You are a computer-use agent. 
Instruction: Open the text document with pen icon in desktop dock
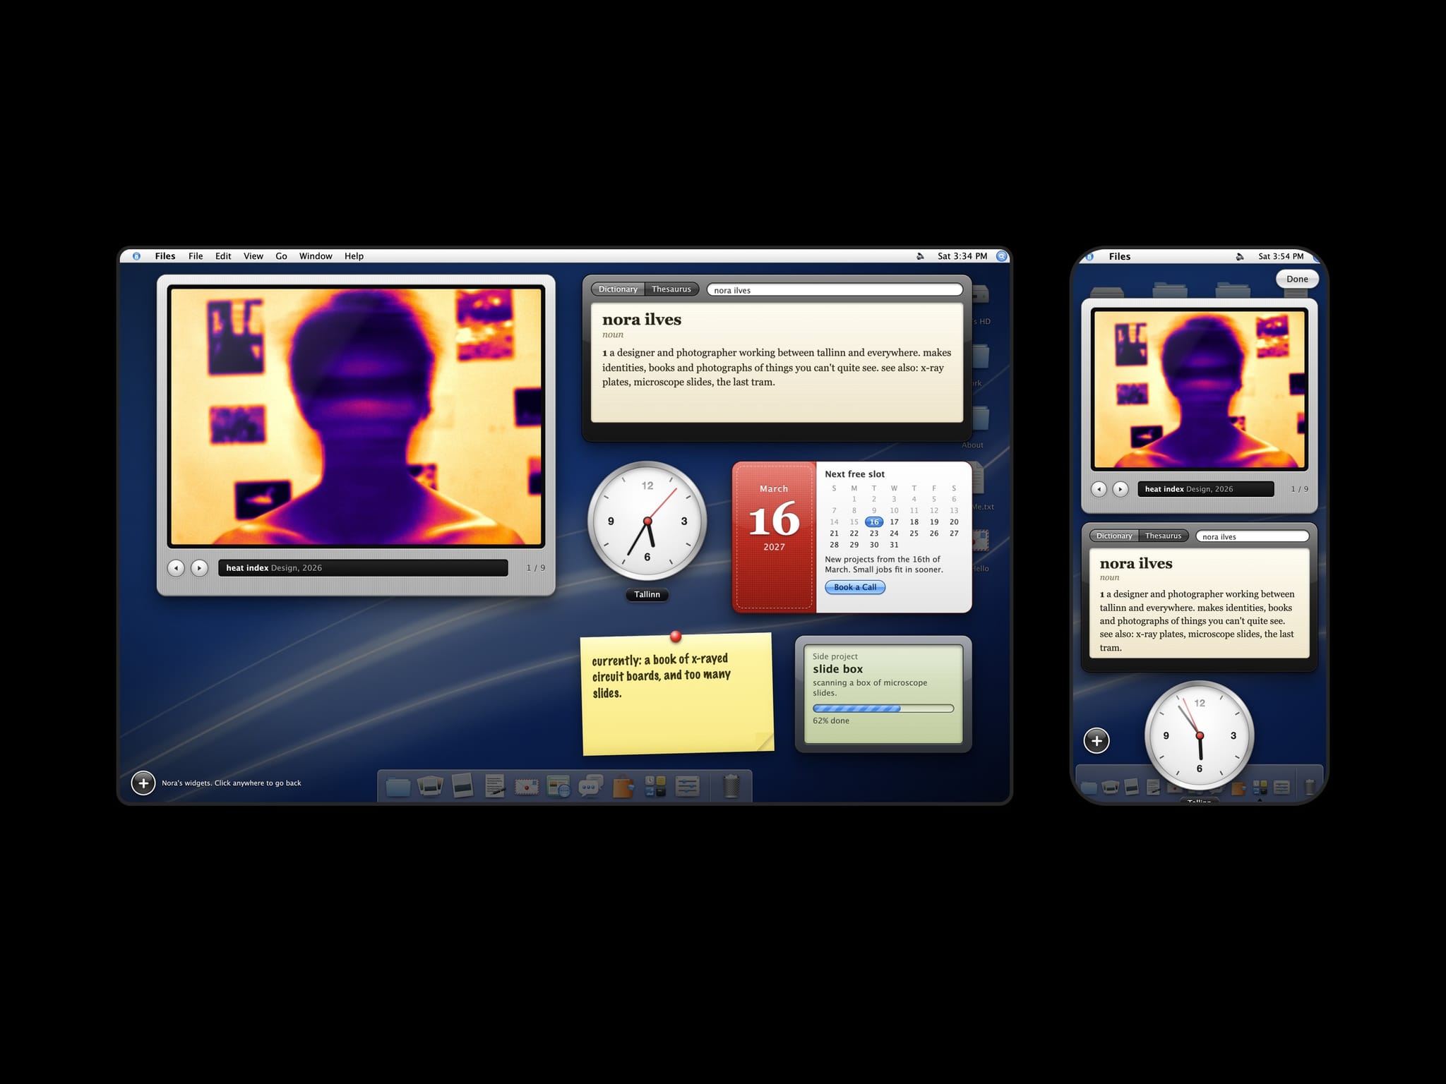pos(495,786)
